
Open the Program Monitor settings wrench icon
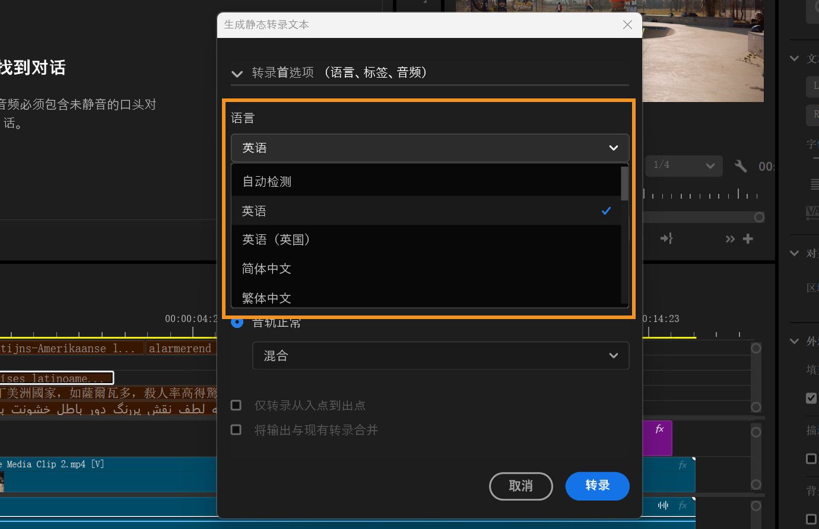740,166
